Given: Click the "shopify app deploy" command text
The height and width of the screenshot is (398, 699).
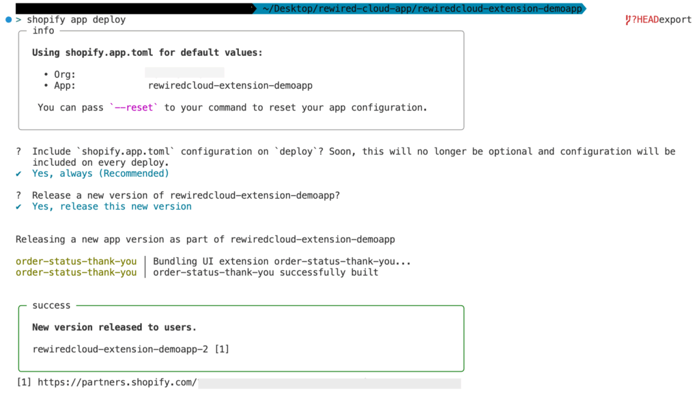Looking at the screenshot, I should pos(76,20).
